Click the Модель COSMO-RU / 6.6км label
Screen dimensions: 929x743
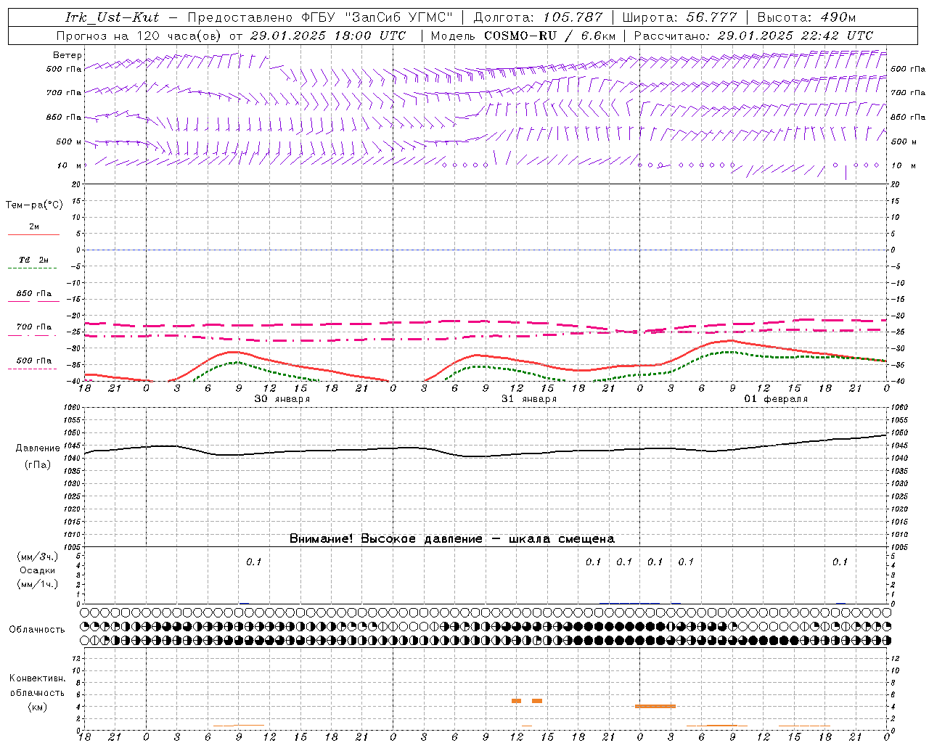click(523, 36)
